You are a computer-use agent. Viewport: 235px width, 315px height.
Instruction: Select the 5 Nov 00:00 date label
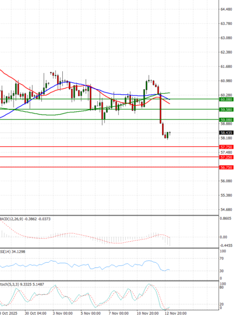click(x=91, y=313)
